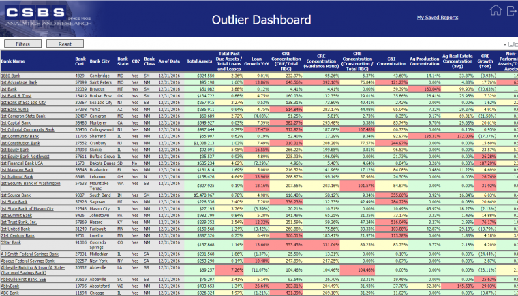Image resolution: width=518 pixels, height=296 pixels.
Task: Open 1st Cameron State Bank
Action: 23,116
